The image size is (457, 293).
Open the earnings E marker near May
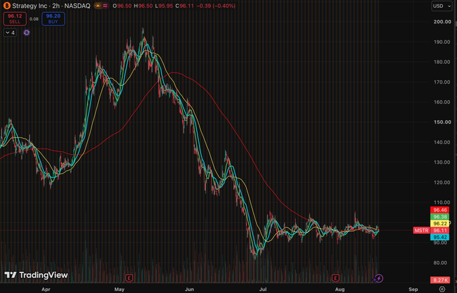click(129, 278)
